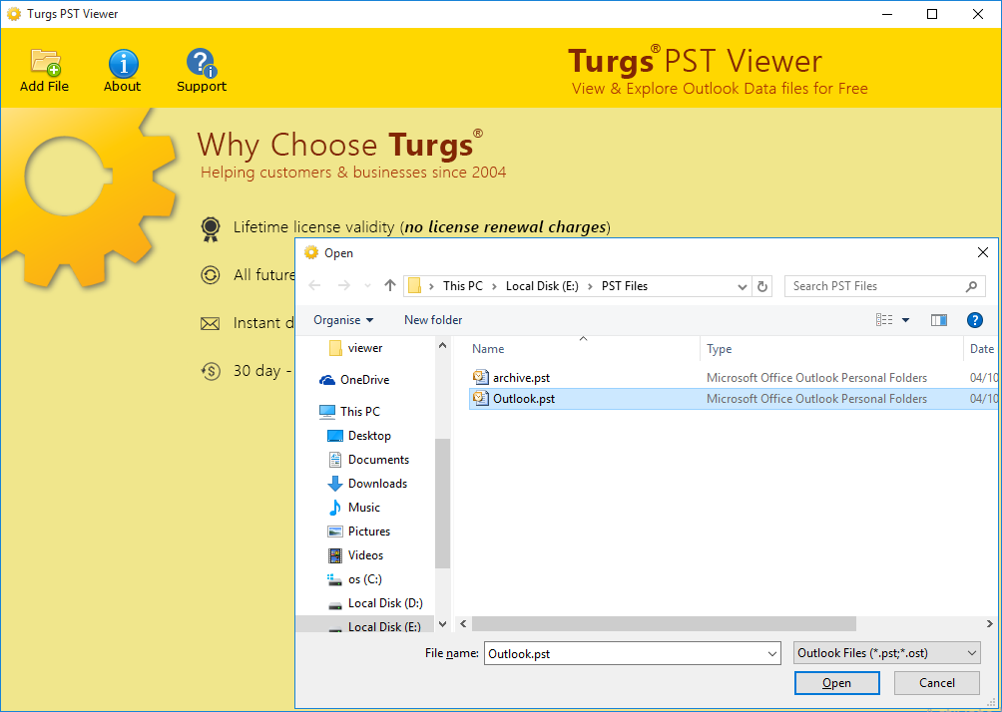Screen dimensions: 1002x712
Task: Click the navigation pane vertical scrollbar thumb
Action: [442, 504]
